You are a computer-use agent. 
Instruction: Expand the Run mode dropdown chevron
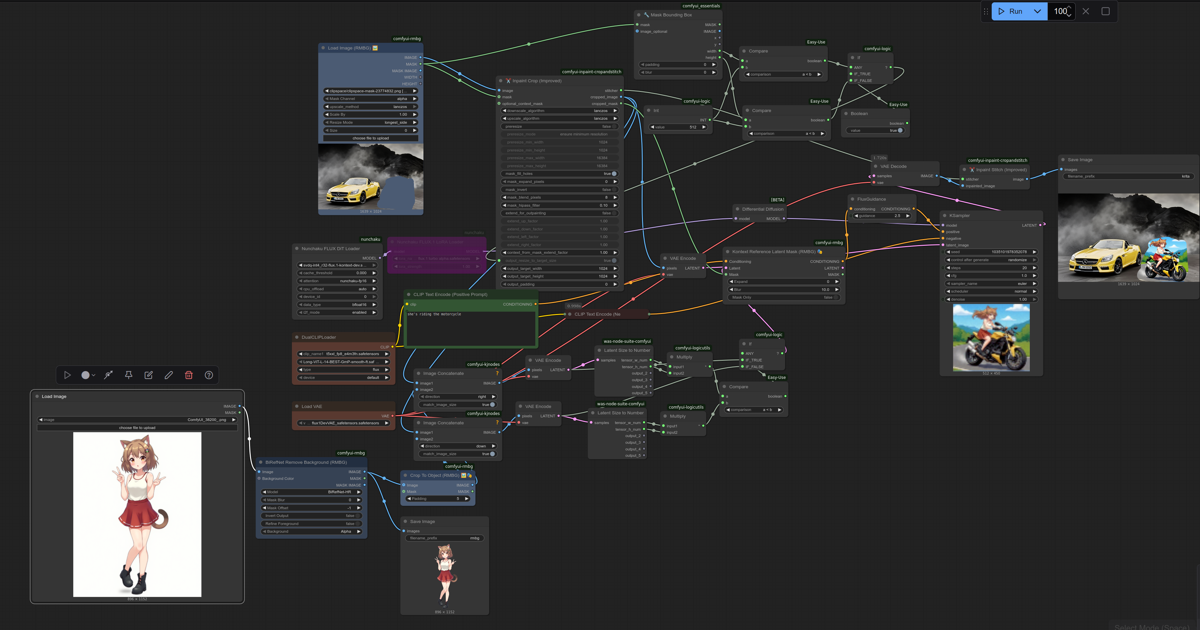(x=1038, y=11)
